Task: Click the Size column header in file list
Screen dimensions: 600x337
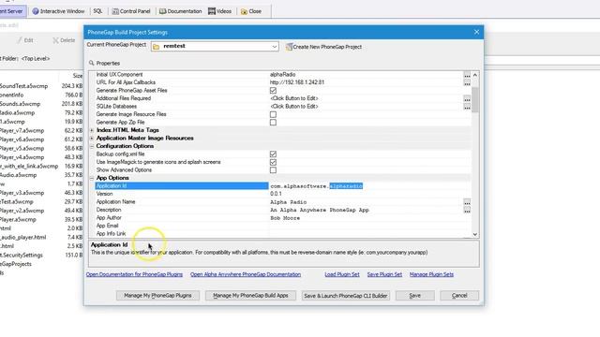Action: [x=77, y=76]
